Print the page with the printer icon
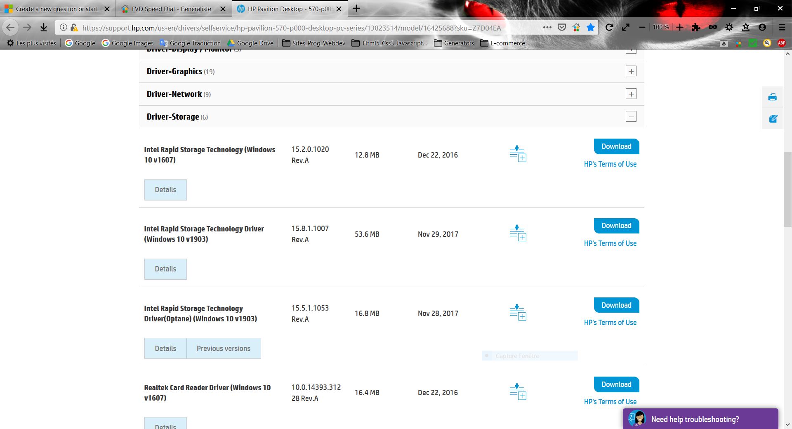The image size is (792, 429). [x=772, y=97]
